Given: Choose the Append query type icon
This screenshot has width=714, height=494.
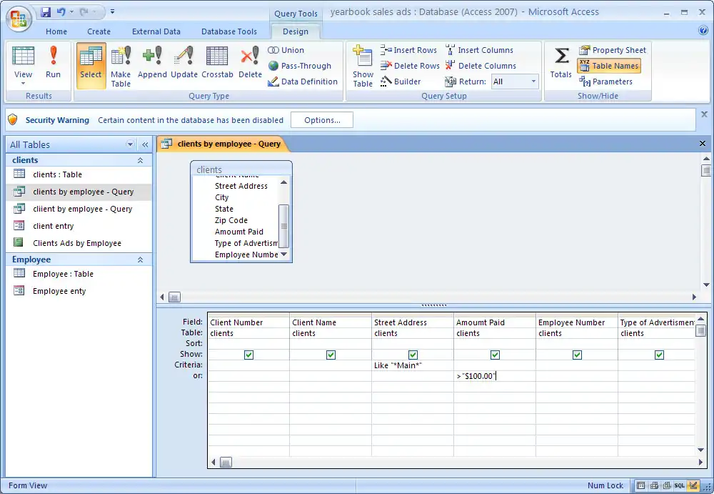Looking at the screenshot, I should coord(152,63).
